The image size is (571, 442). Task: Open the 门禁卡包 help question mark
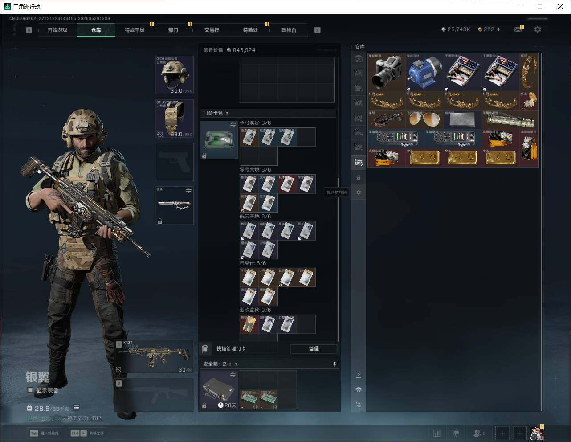(227, 113)
